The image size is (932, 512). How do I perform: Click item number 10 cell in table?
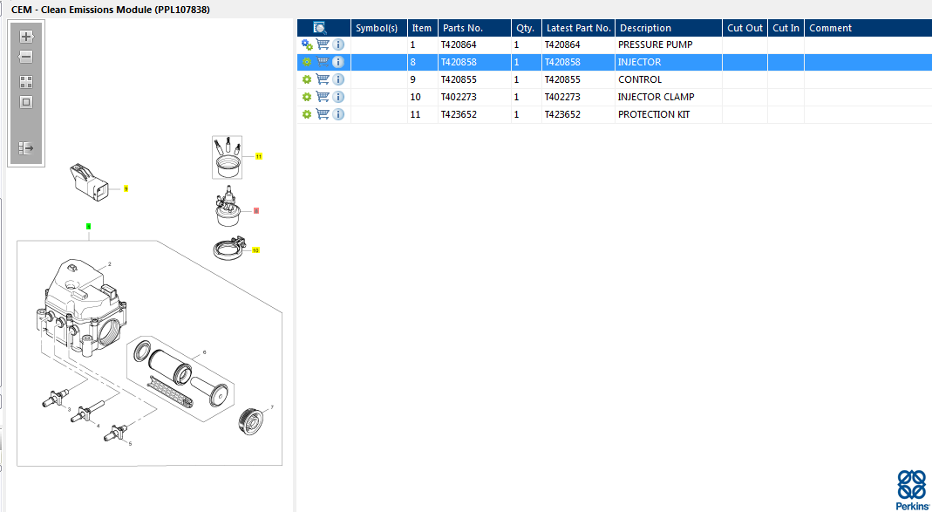pos(423,97)
